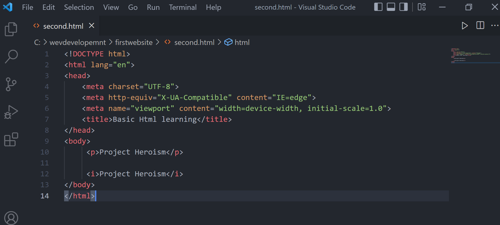
Task: Customize the editor layout
Action: coord(422,7)
